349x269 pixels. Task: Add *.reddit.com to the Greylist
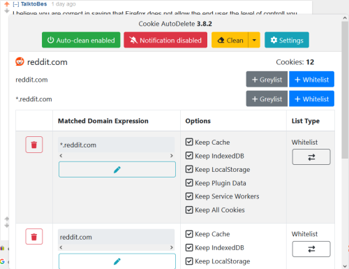267,99
